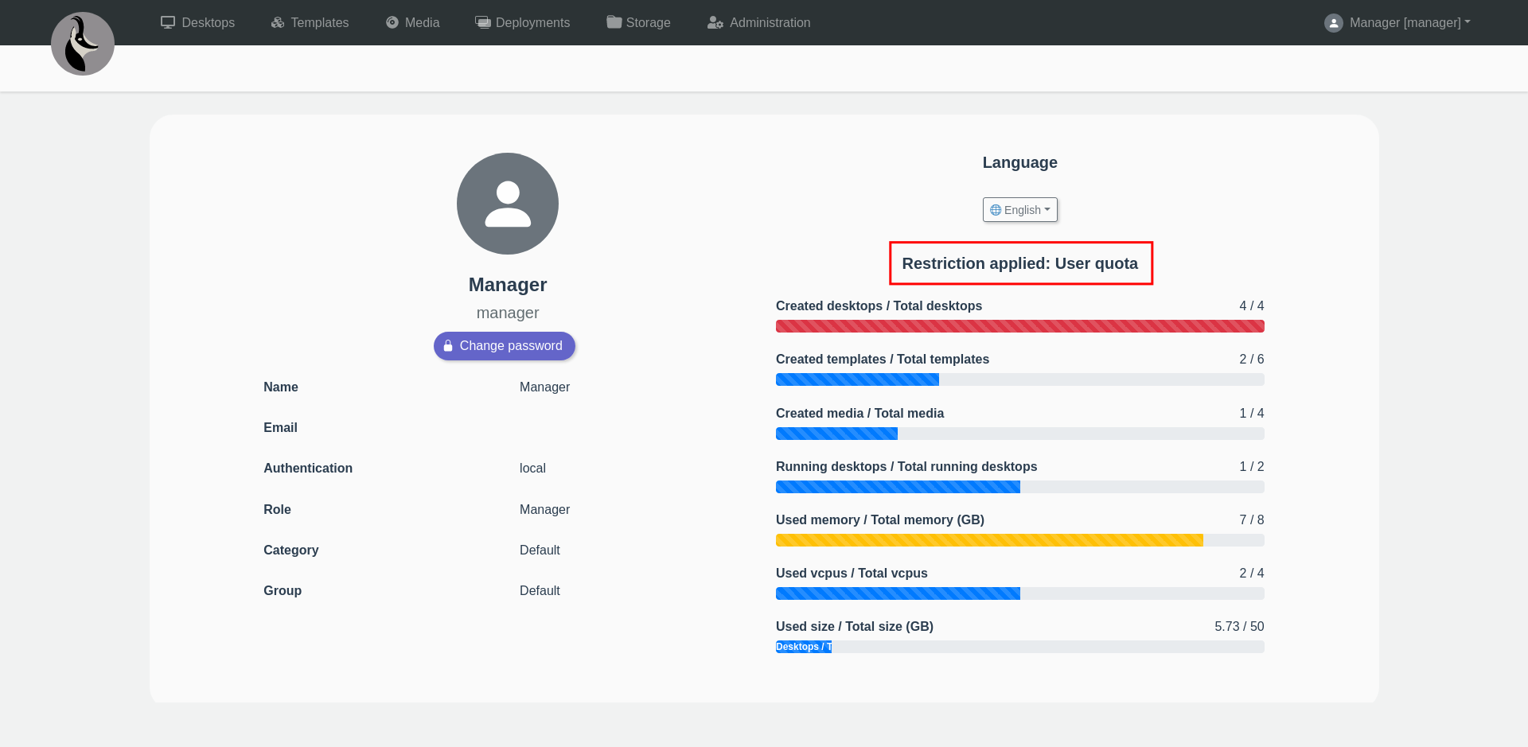Click the IsardVDI logo in the header
1528x747 pixels.
pyautogui.click(x=83, y=44)
